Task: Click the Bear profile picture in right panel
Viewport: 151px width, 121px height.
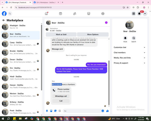Action: (130, 25)
